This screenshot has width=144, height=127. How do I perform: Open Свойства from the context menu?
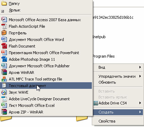tap(107, 121)
